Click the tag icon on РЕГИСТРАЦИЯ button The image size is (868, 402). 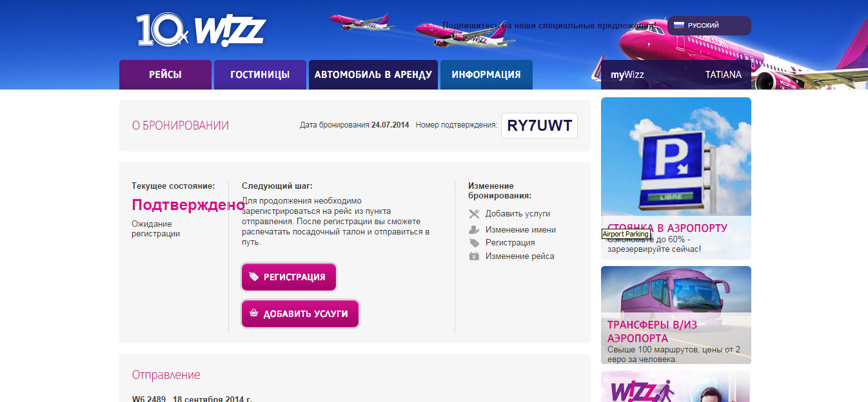point(254,277)
